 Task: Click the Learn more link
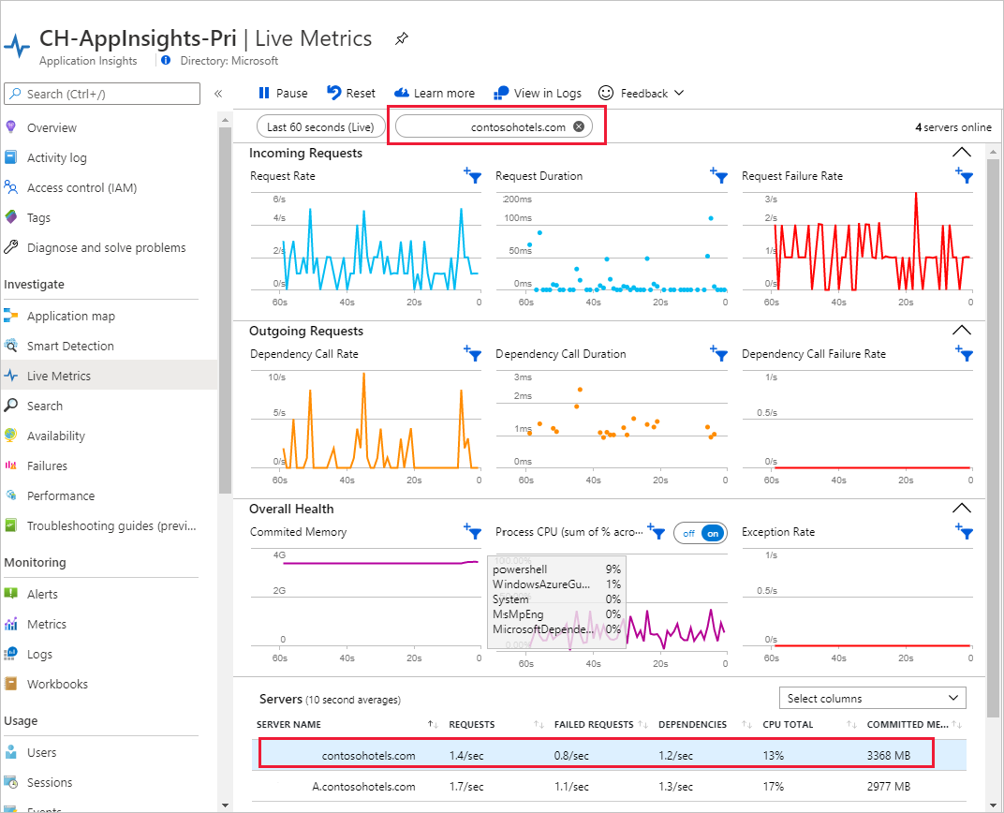point(435,93)
